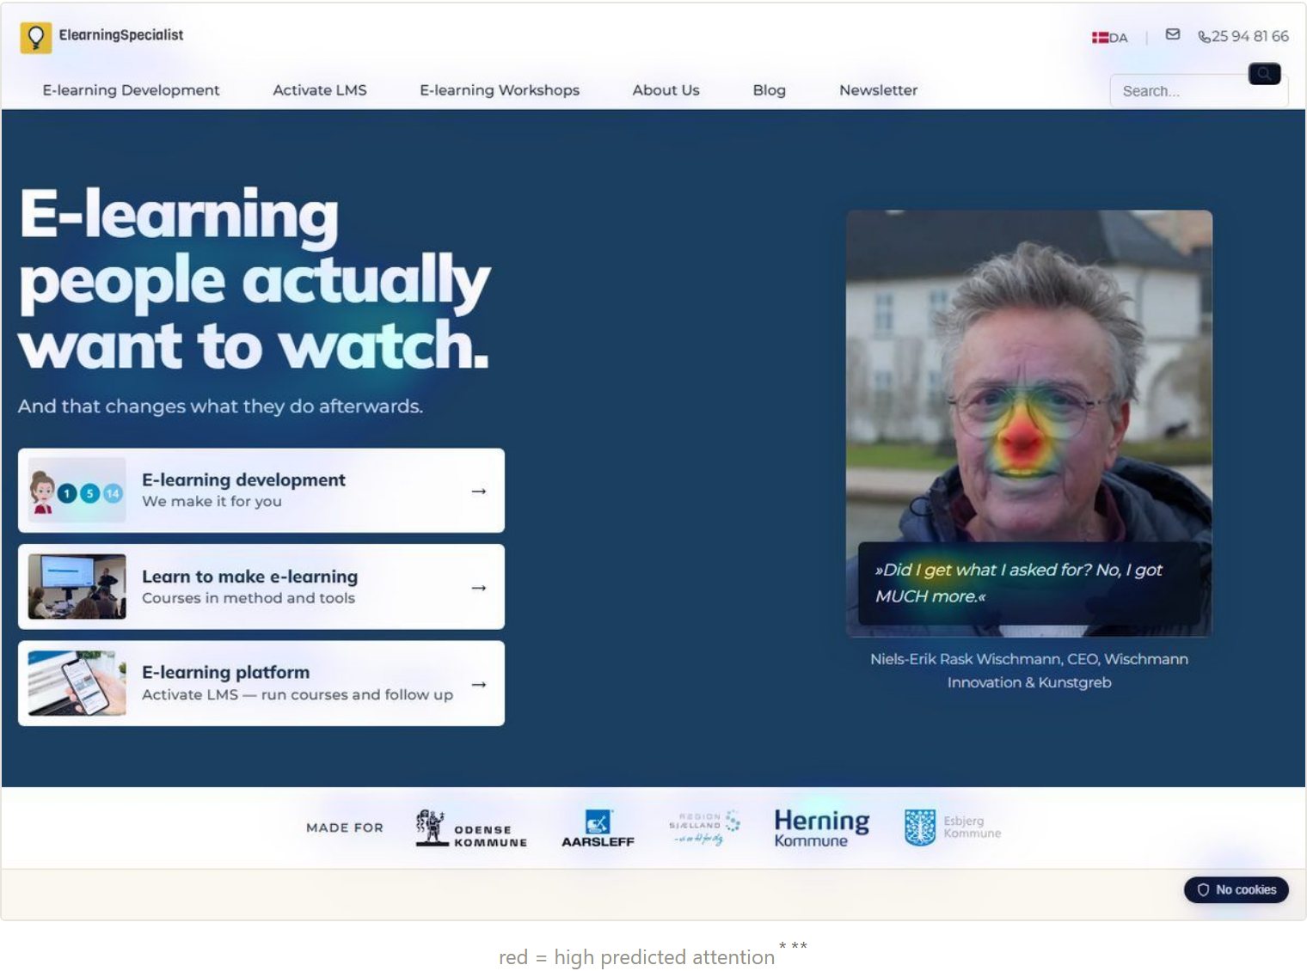This screenshot has width=1307, height=971.
Task: Click arrow on Learn to make e-learning card
Action: click(479, 588)
